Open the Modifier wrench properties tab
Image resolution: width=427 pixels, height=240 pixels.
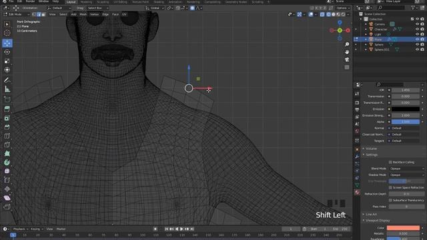tap(357, 157)
